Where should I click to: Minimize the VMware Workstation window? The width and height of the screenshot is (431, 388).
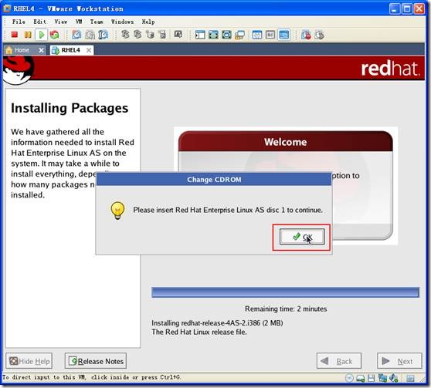(x=395, y=8)
